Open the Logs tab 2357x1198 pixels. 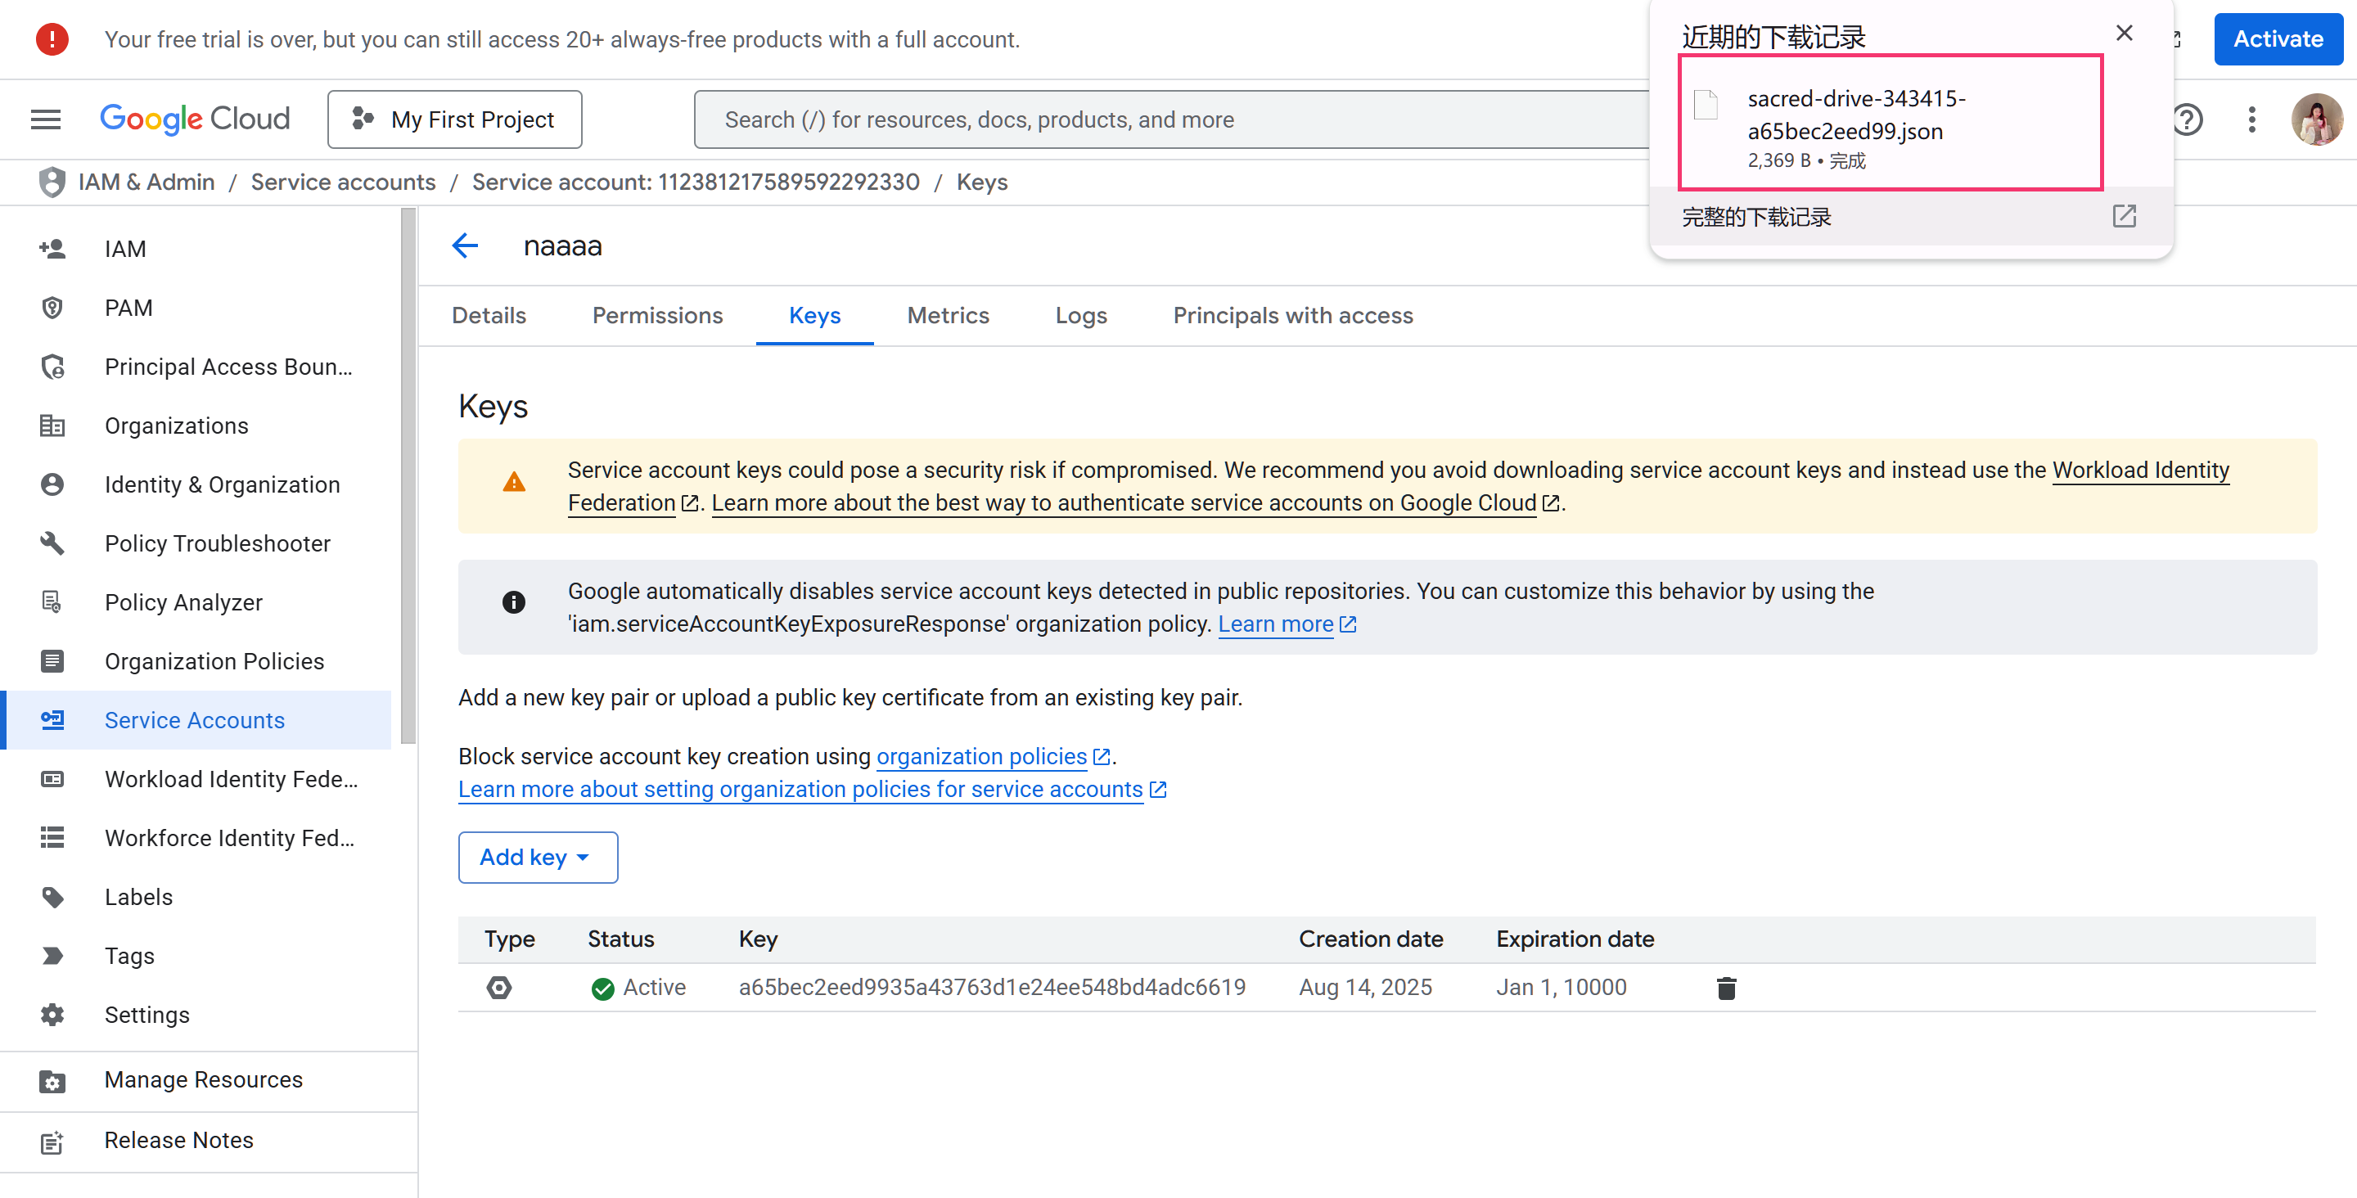click(1080, 316)
